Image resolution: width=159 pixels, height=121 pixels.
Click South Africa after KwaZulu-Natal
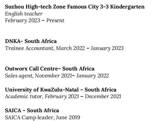[x=100, y=90]
